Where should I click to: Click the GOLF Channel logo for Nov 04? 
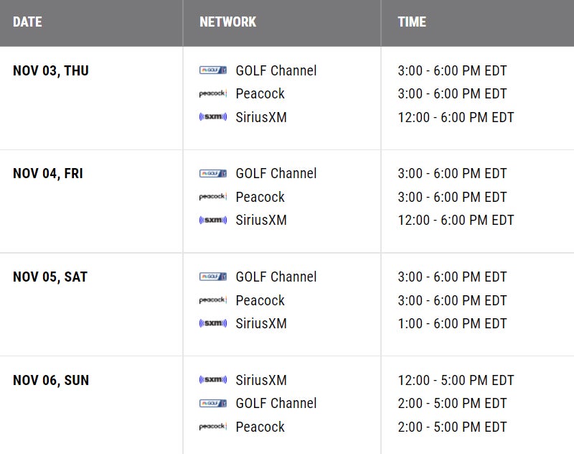[213, 173]
